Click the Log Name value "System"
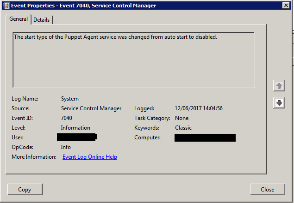This screenshot has height=203, width=294. point(70,99)
